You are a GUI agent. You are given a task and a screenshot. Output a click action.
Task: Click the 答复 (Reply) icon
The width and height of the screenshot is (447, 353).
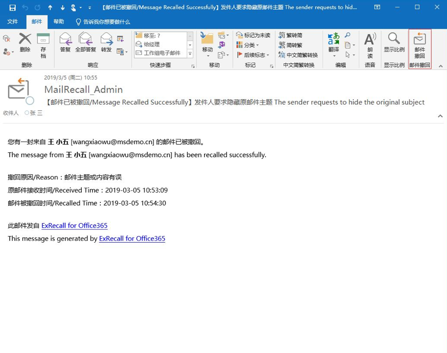click(65, 42)
